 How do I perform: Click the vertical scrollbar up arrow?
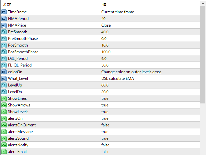coord(203,3)
